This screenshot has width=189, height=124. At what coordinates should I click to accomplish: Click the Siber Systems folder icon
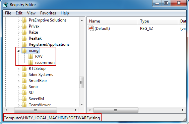(24, 75)
